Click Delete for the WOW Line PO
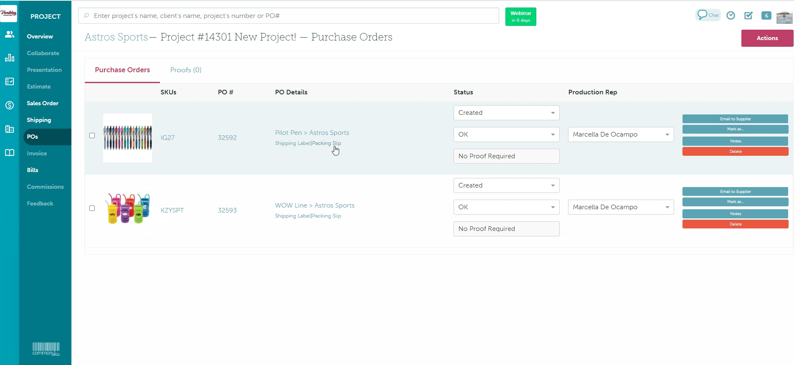This screenshot has height=365, width=794. (735, 224)
